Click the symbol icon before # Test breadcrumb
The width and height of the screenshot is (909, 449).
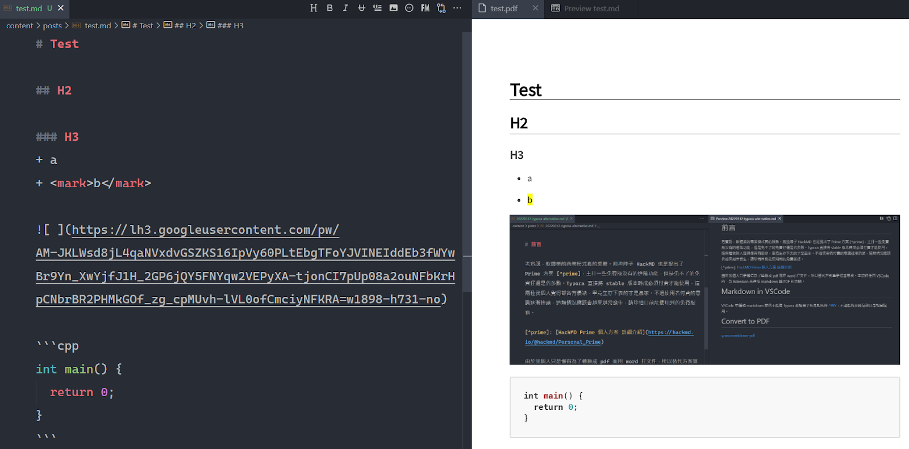(126, 25)
